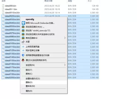Select file name data00-1.bin
Screen dimensions: 137x99
11,9
